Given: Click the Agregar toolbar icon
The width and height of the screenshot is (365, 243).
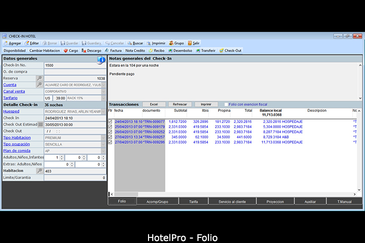Looking at the screenshot, I should coord(5,43).
